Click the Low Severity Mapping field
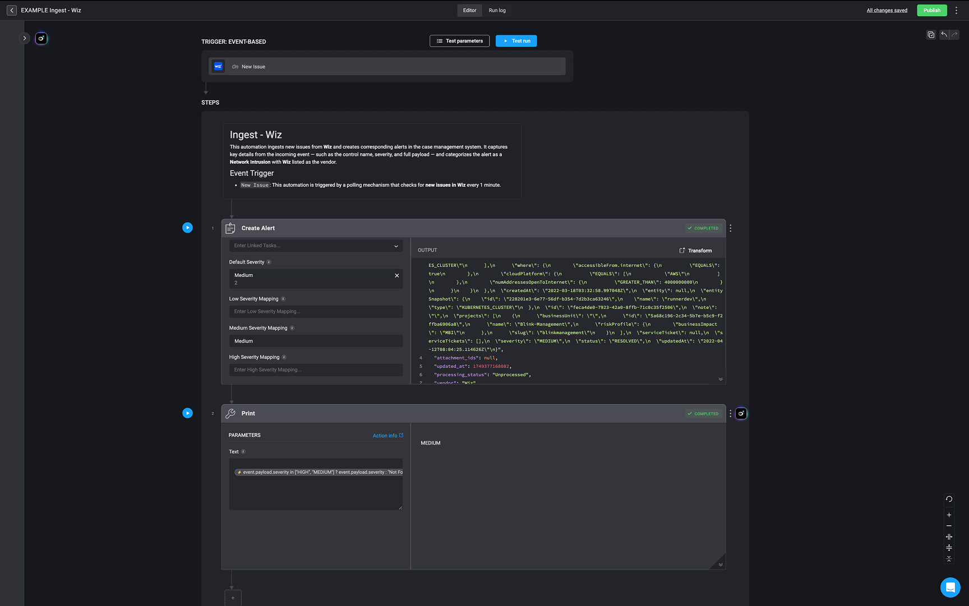Screen dimensions: 969x606 (x=316, y=312)
